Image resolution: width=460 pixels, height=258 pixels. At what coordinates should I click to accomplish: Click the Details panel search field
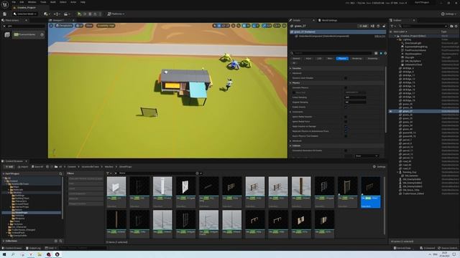tap(331, 53)
